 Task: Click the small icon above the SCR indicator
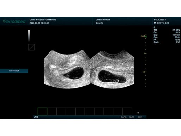[x=138, y=112]
